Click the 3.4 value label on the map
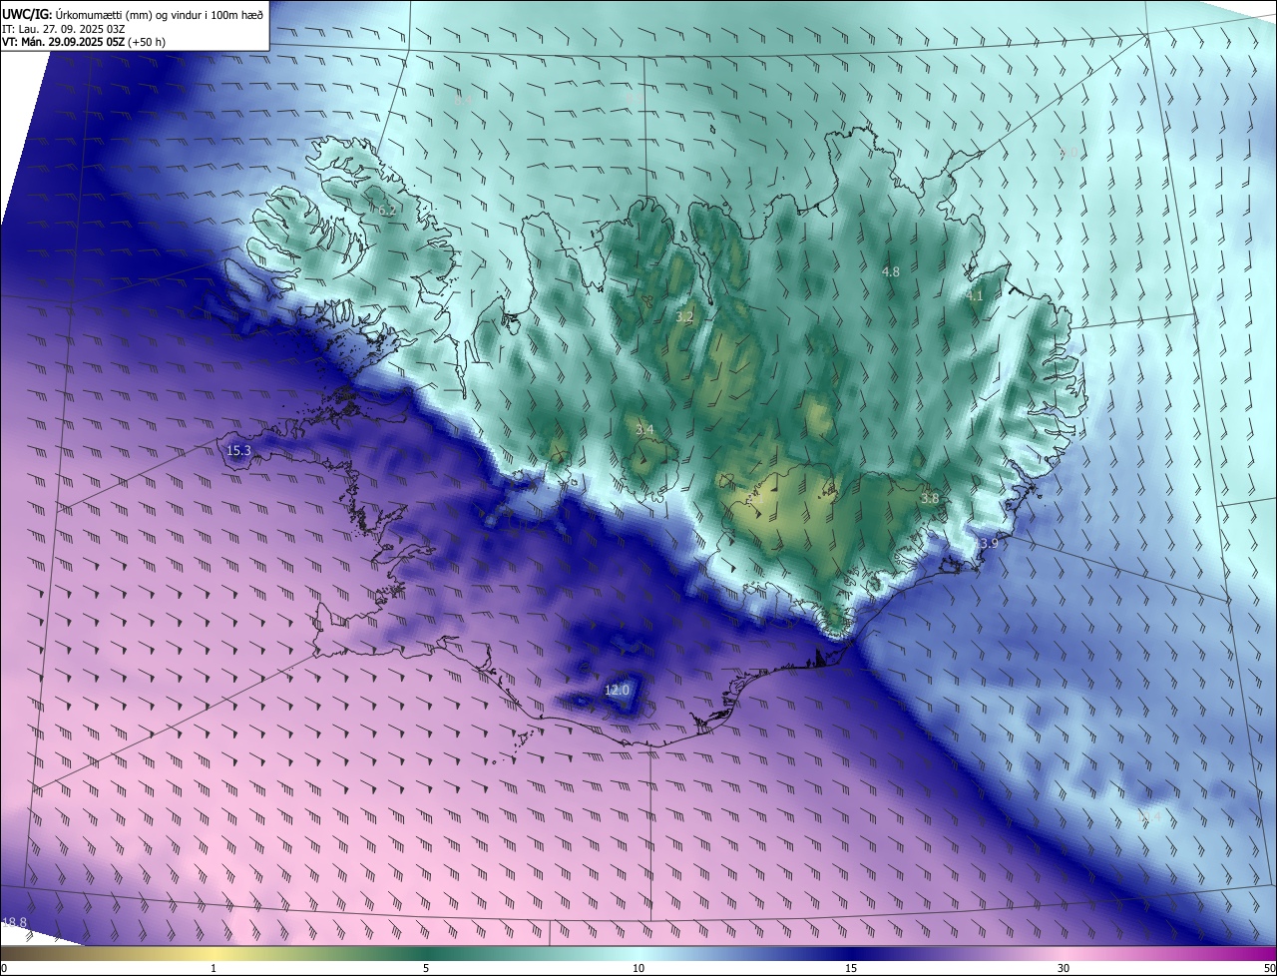 644,429
